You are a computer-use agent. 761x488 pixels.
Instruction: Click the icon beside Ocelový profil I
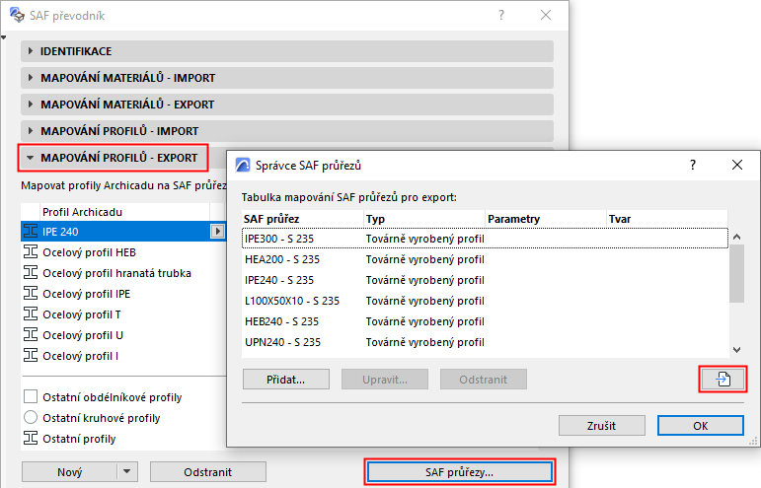(31, 356)
